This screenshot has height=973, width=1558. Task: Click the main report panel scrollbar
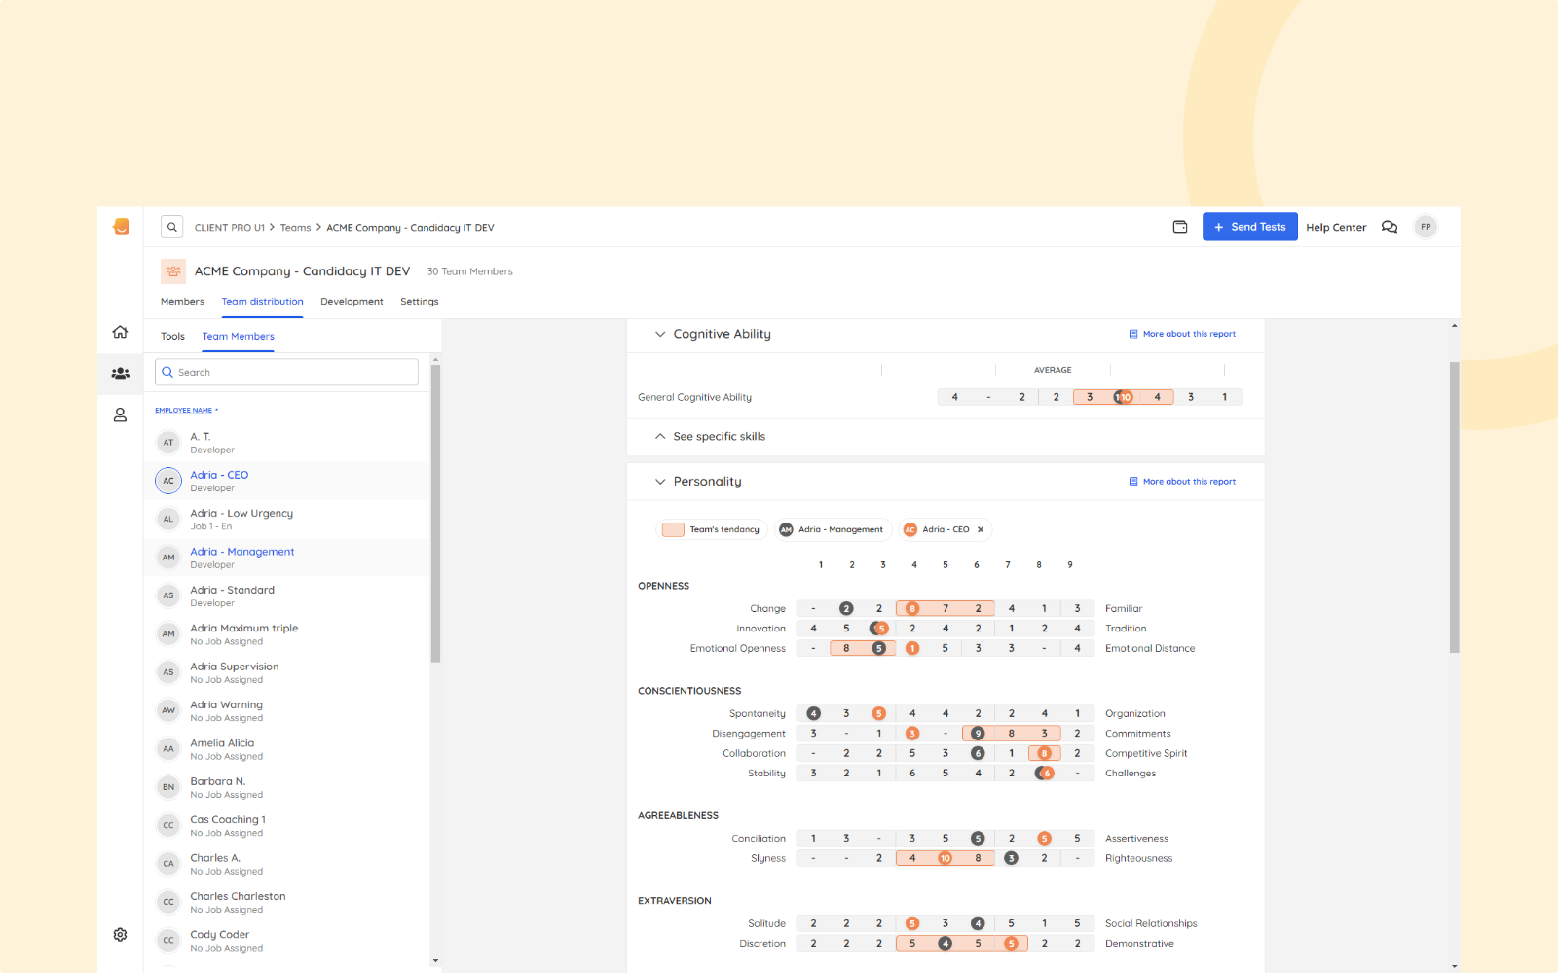pos(1454,507)
